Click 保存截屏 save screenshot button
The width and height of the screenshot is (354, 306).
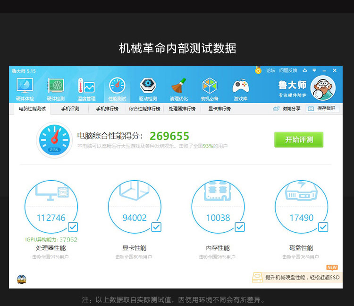322,109
